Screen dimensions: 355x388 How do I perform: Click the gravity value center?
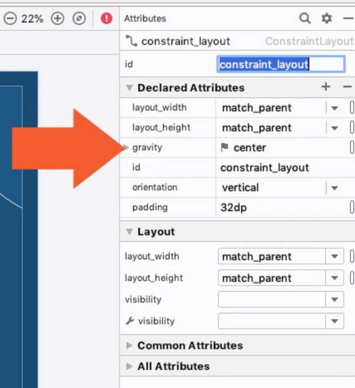(250, 148)
